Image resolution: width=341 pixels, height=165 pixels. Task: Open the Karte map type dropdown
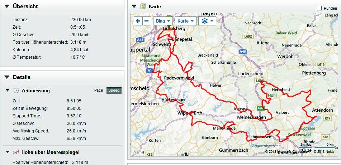(x=185, y=21)
